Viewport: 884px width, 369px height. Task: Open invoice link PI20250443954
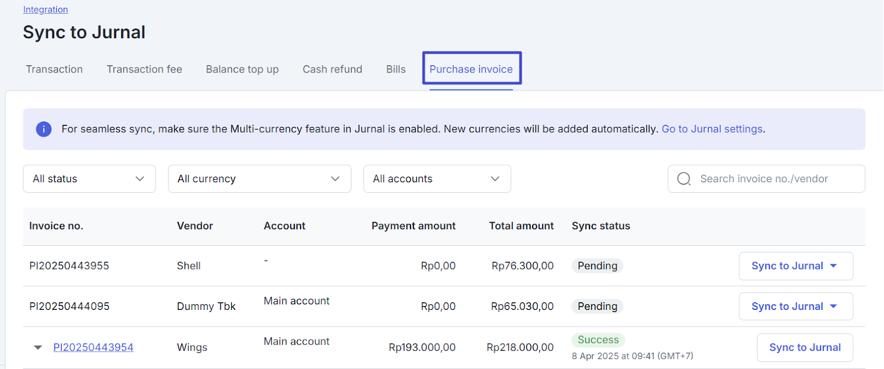[93, 347]
